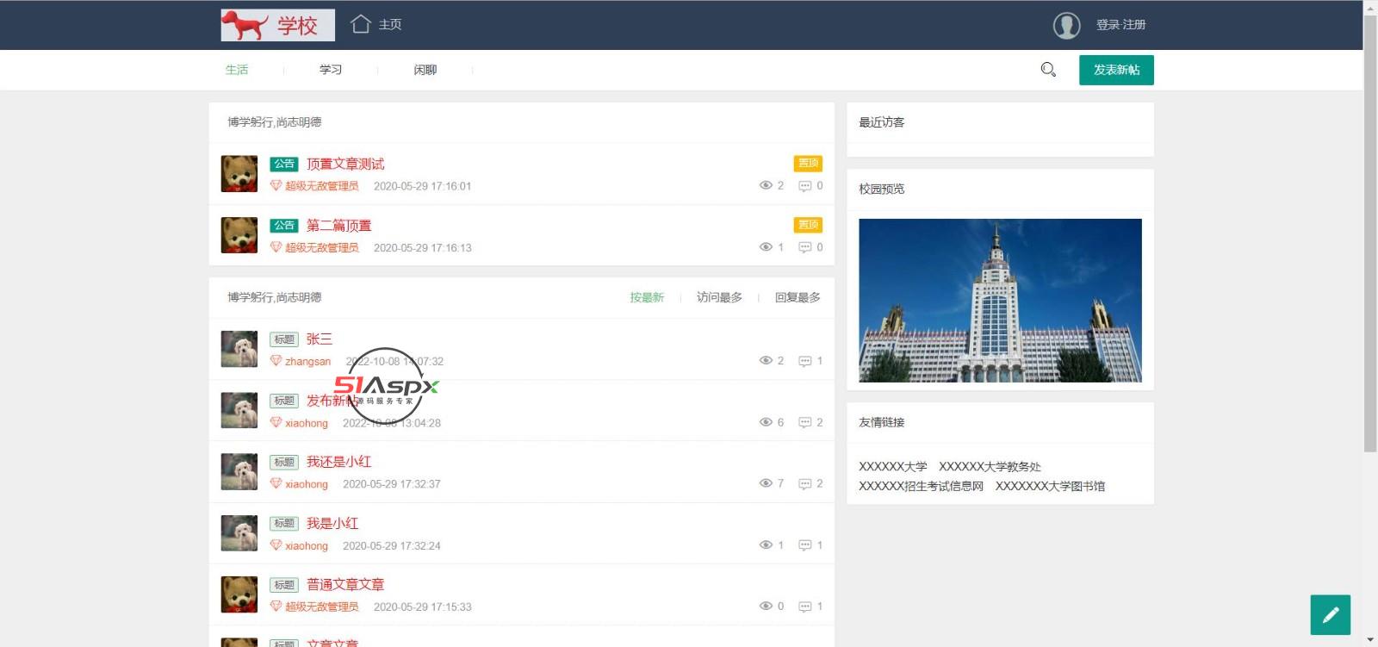Viewport: 1378px width, 647px height.
Task: Click the 标题 tag on 张三
Action: pyautogui.click(x=284, y=339)
